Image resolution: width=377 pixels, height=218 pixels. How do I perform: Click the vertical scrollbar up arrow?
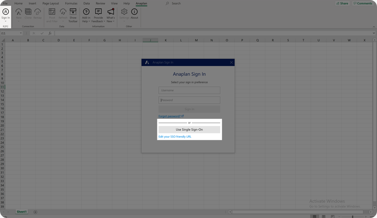[375, 40]
